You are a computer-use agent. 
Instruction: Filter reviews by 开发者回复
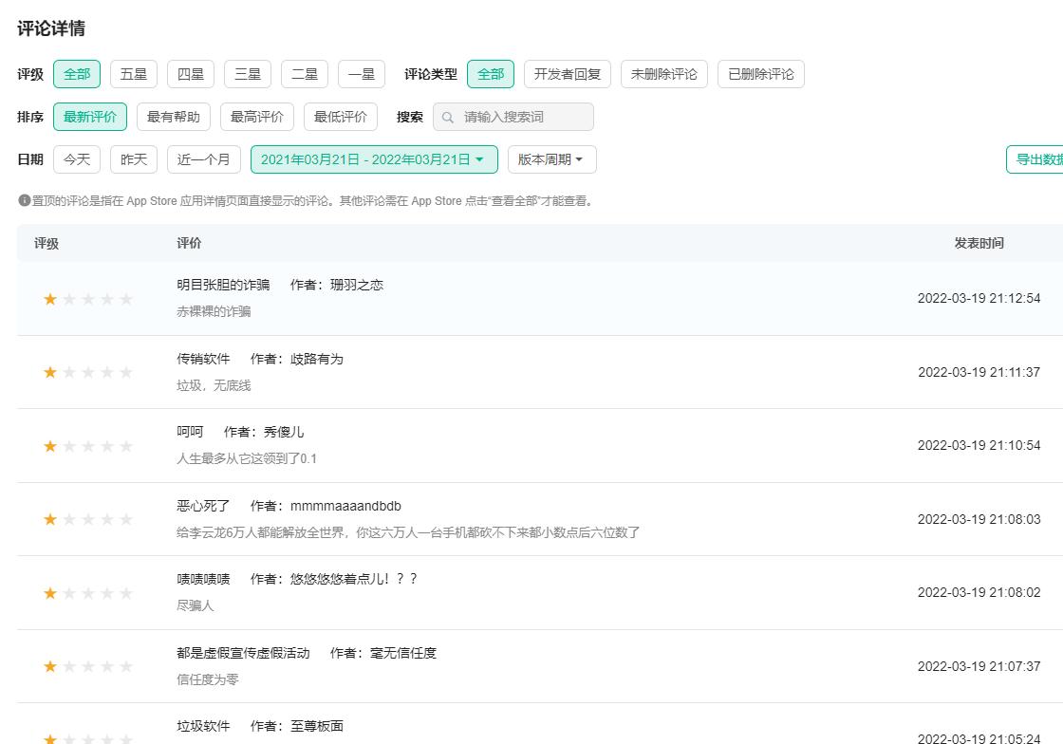point(567,74)
